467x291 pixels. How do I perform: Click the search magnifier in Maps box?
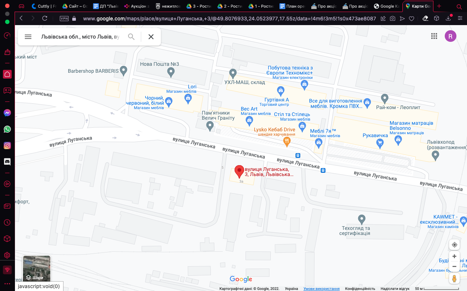coord(131,37)
